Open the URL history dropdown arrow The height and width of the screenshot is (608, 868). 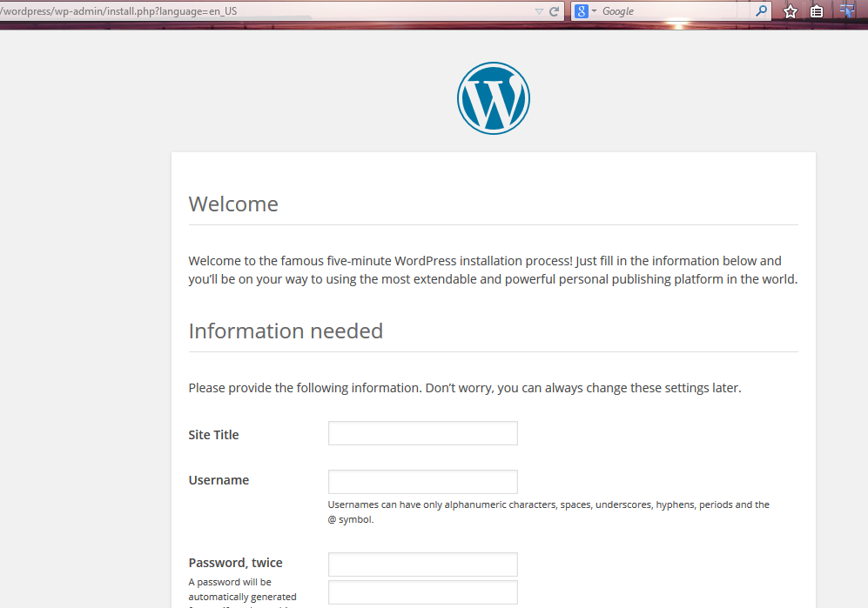point(539,11)
